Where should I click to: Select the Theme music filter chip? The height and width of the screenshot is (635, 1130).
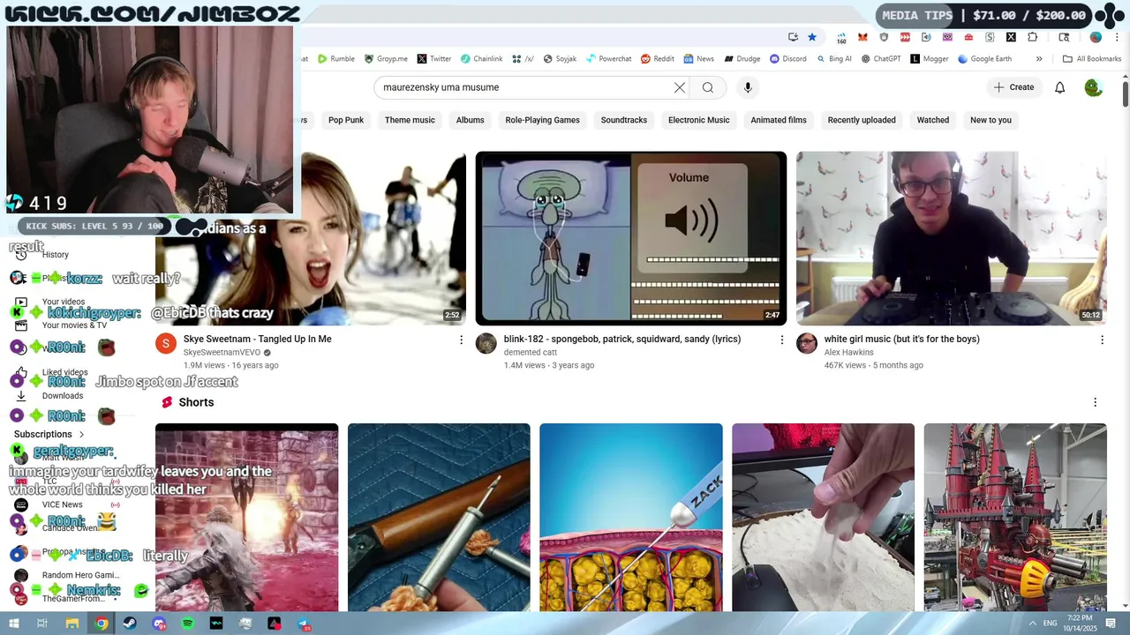coord(410,120)
